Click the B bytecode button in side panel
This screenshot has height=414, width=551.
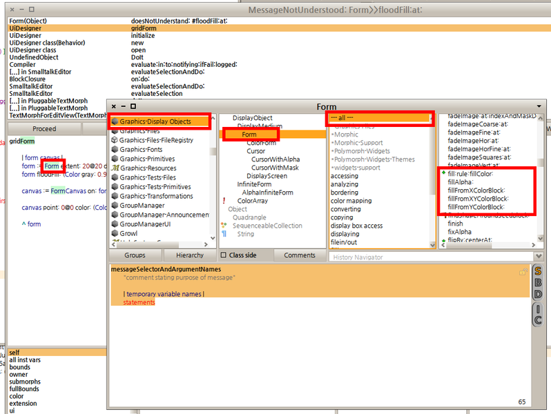pyautogui.click(x=538, y=283)
